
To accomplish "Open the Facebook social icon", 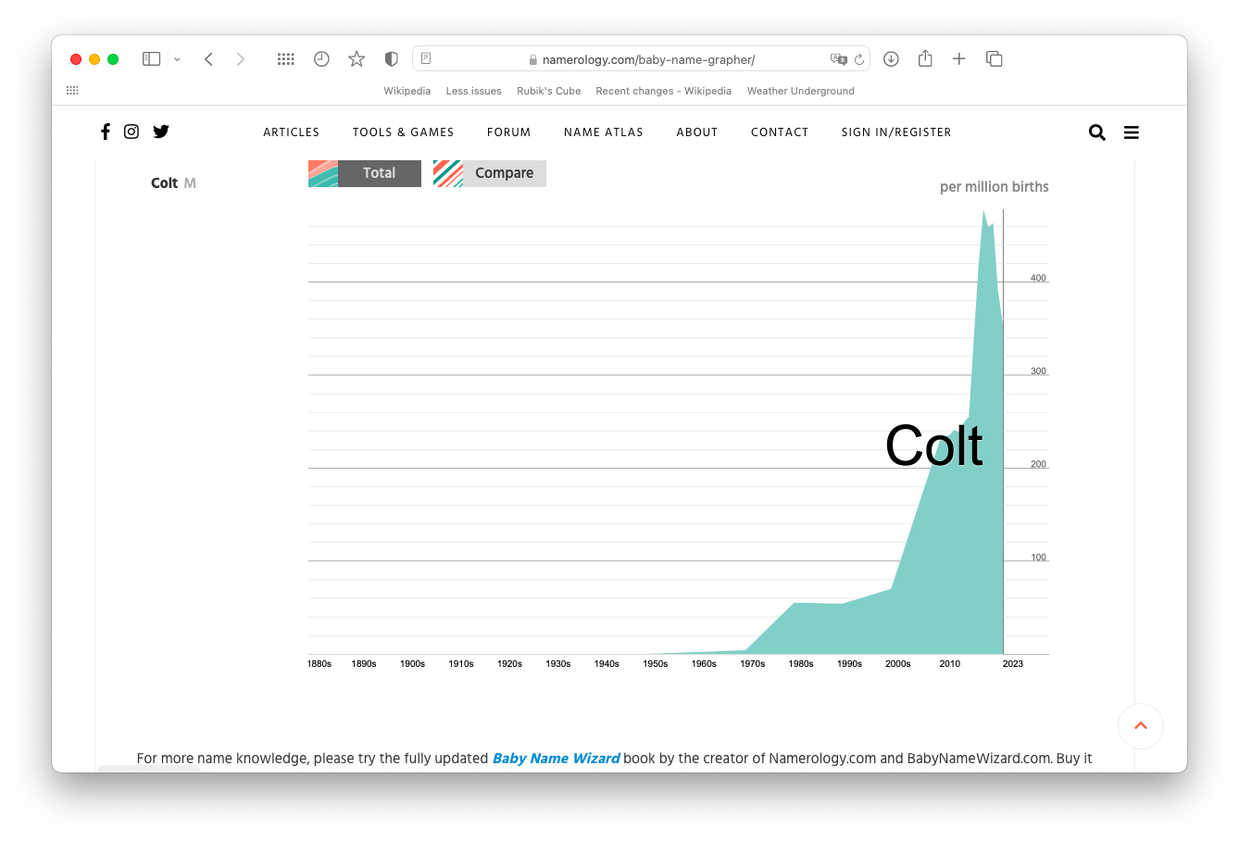I will click(x=106, y=132).
